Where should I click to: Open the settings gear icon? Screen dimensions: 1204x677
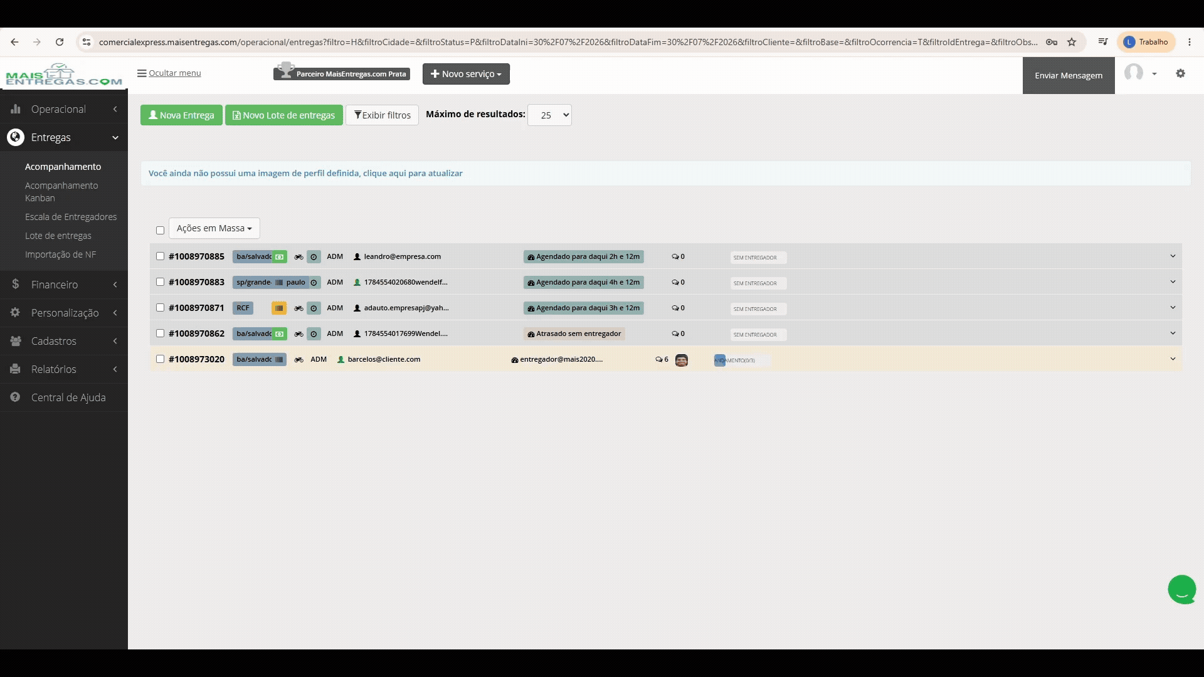tap(1180, 74)
